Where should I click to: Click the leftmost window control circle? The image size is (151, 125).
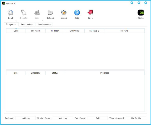[x=132, y=3]
